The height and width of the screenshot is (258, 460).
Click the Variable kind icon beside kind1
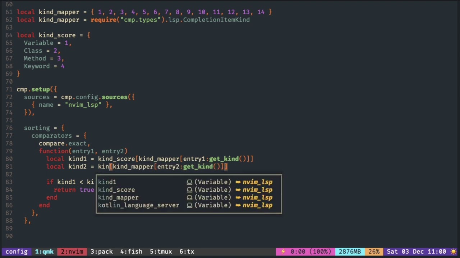[x=189, y=182]
